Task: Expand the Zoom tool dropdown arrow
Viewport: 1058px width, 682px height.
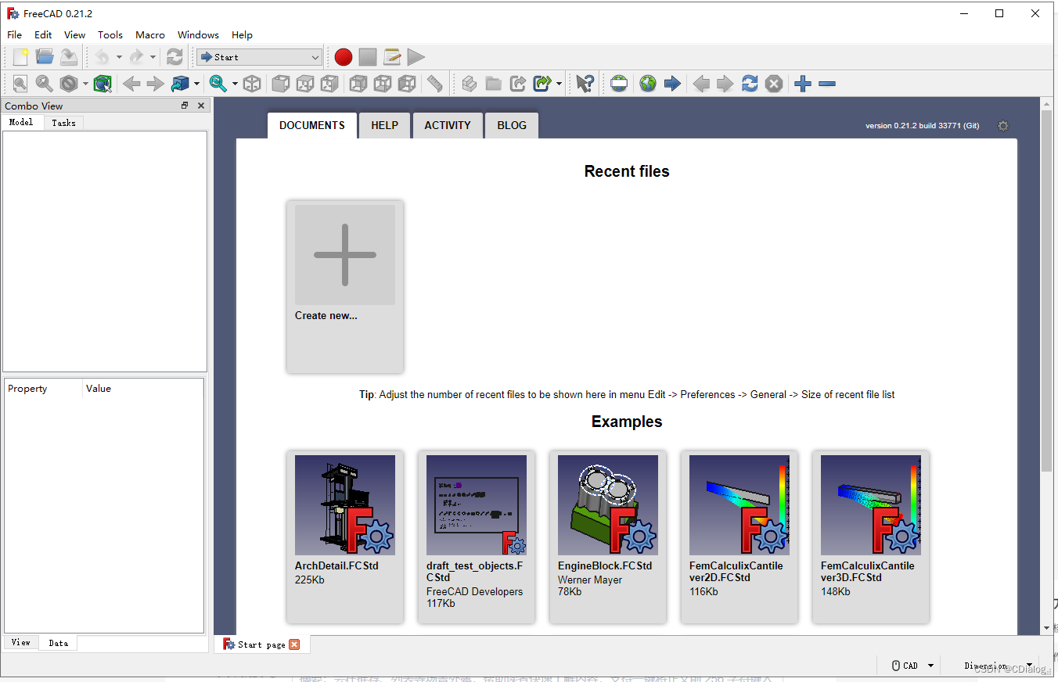Action: [x=235, y=84]
